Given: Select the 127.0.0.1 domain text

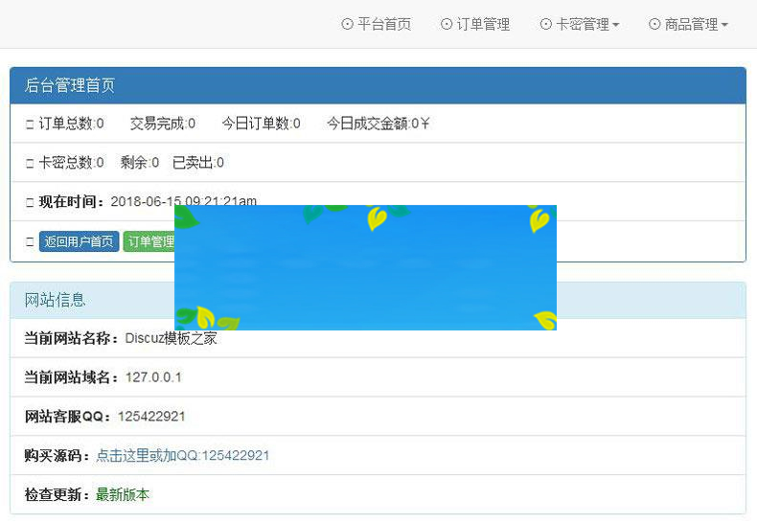Looking at the screenshot, I should [x=153, y=377].
